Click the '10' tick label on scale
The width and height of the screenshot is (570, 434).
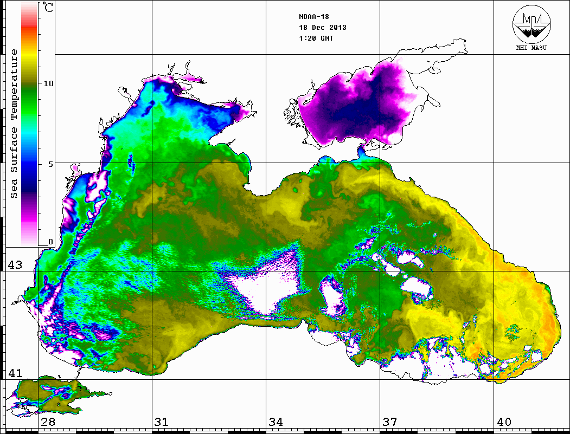pos(48,83)
